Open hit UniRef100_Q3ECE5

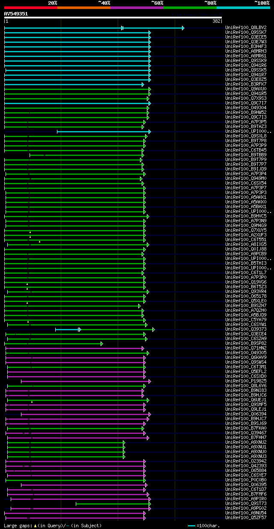(246, 37)
